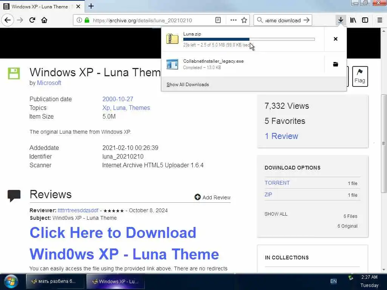
Task: Click the CollabnetInstaller_legacy.exe file icon
Action: coord(172,64)
